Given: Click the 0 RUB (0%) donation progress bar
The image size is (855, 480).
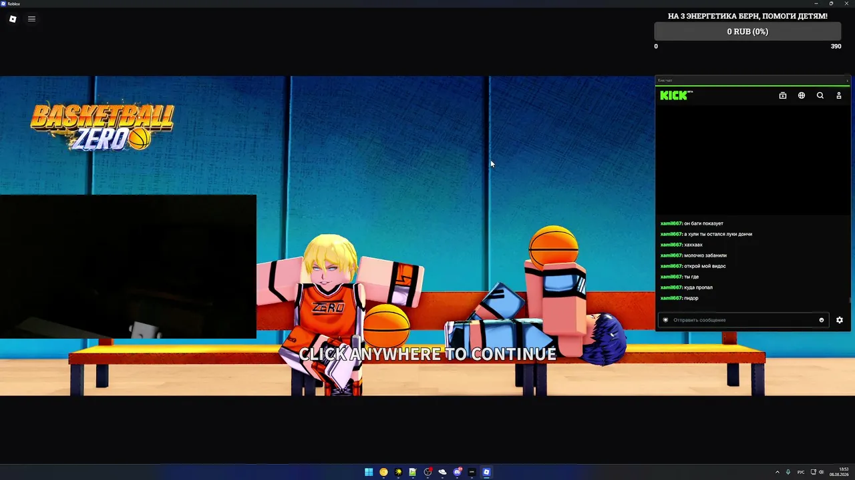Looking at the screenshot, I should pyautogui.click(x=747, y=31).
